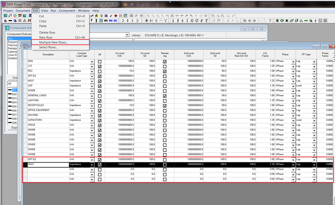Viewport: 335px width, 205px height.
Task: Click the red cross toolbar icon
Action: (116, 16)
